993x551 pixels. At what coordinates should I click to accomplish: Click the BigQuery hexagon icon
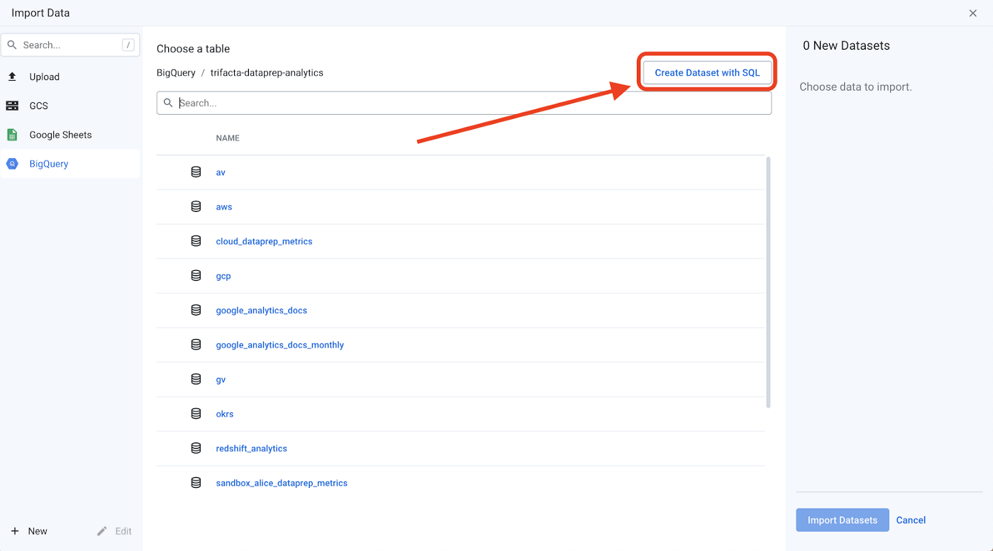pyautogui.click(x=12, y=164)
